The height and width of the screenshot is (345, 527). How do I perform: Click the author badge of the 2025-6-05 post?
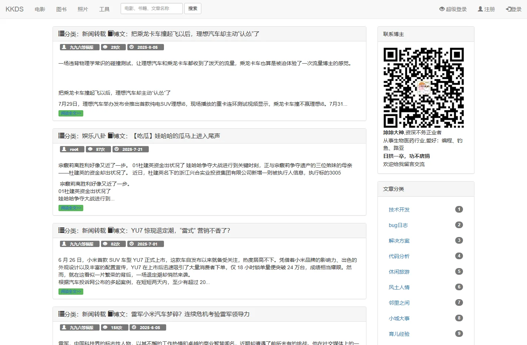pos(80,328)
